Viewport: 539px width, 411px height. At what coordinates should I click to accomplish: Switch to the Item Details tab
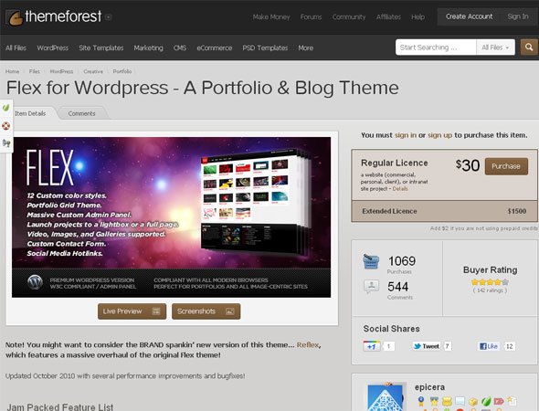tap(30, 113)
